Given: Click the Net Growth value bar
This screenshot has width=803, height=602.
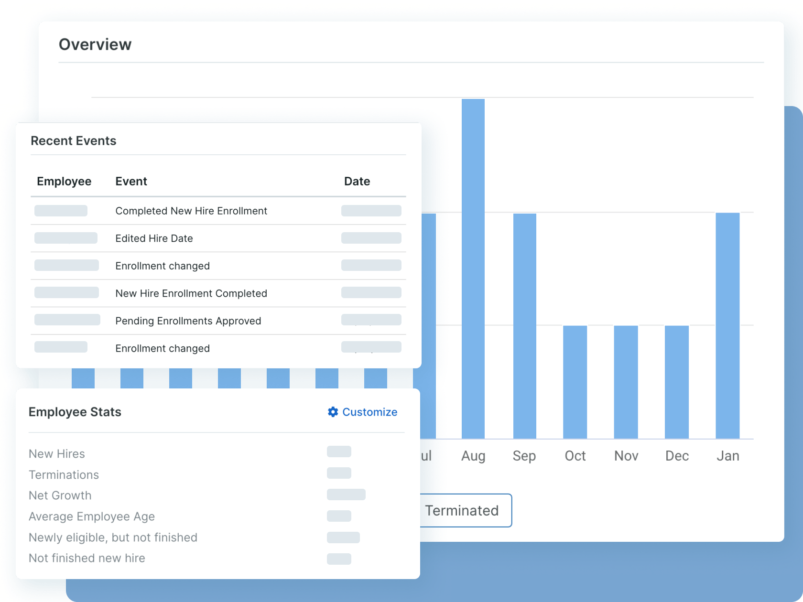Looking at the screenshot, I should (346, 495).
